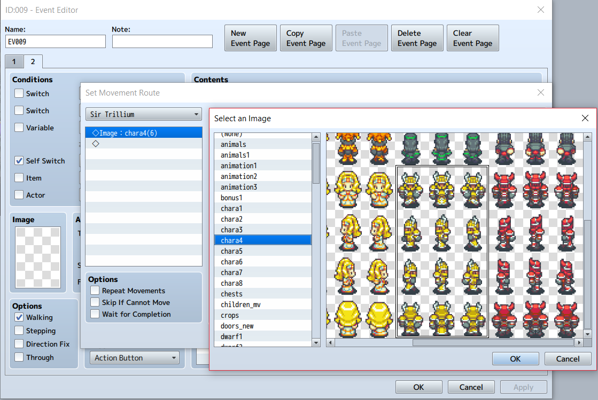Toggle Skip If Cannot Move checkbox

(95, 302)
